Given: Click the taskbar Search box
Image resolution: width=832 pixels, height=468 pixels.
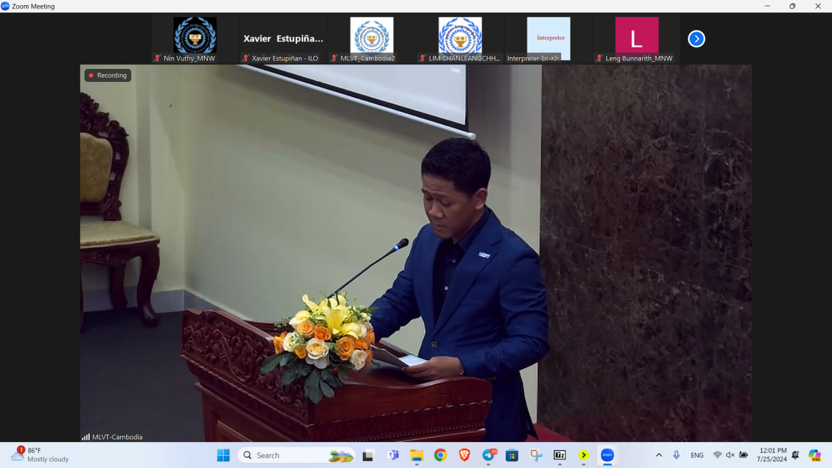Looking at the screenshot, I should 296,455.
